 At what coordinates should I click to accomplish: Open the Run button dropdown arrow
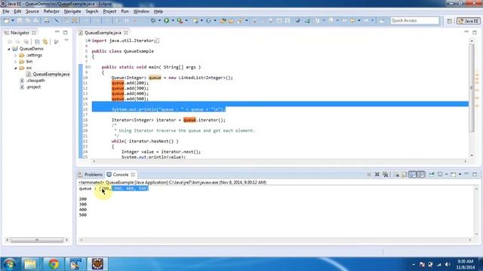[173, 20]
